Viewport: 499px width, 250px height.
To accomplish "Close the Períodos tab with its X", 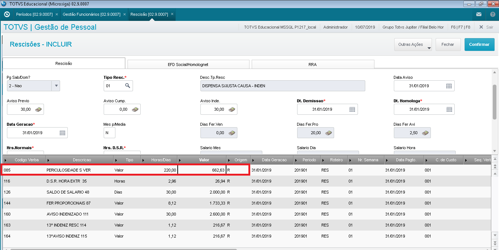I will point(56,14).
